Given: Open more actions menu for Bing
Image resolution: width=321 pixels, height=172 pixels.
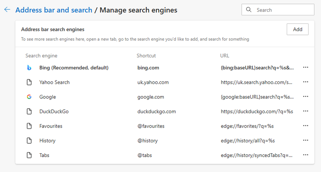Looking at the screenshot, I should tap(305, 68).
